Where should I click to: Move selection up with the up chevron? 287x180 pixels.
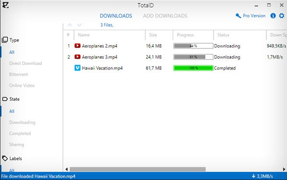tap(70, 25)
